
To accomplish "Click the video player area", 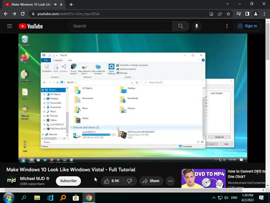I will [x=133, y=98].
